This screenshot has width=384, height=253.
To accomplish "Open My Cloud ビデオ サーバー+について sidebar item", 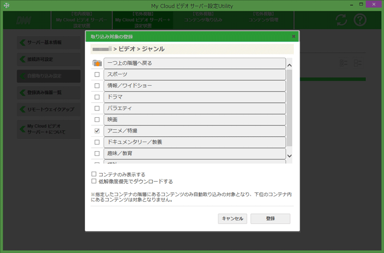I will [49, 129].
